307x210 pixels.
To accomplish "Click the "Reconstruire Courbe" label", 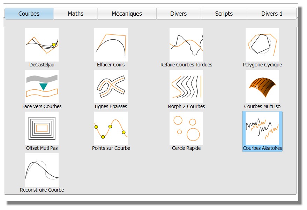I will click(x=42, y=190).
